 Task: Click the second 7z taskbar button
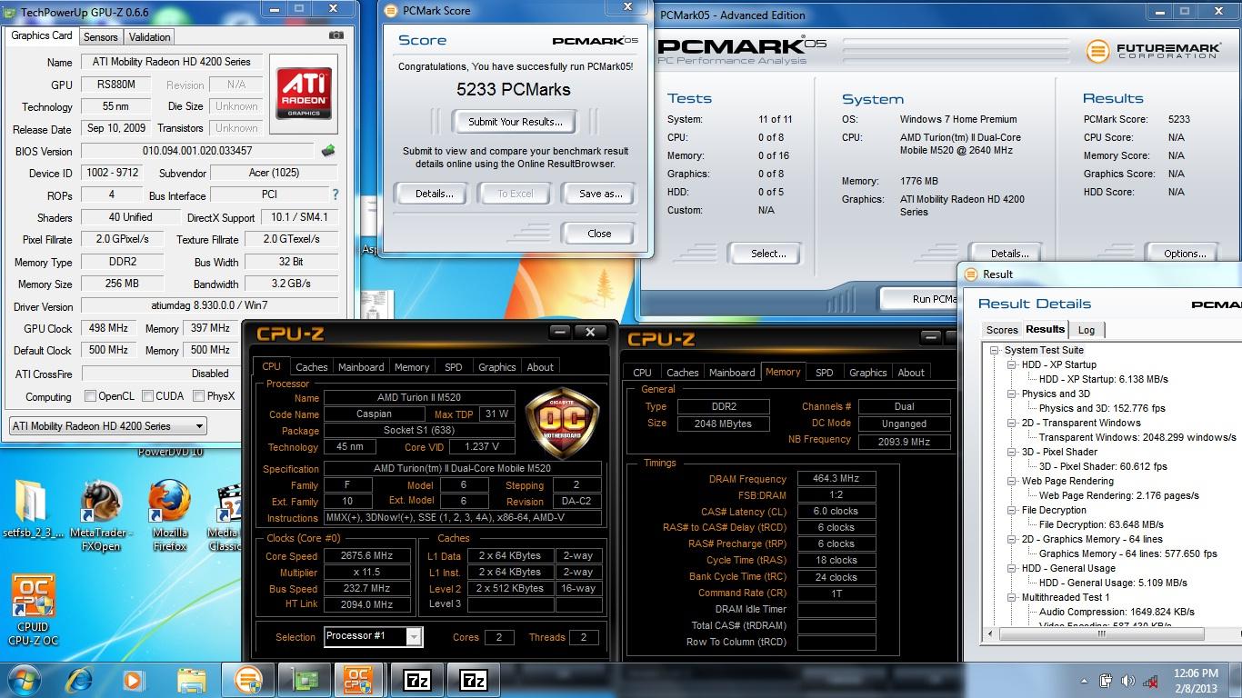pos(473,679)
